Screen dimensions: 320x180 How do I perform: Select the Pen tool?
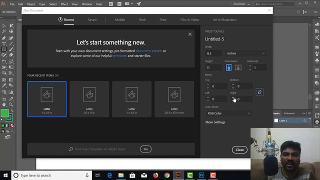4,38
